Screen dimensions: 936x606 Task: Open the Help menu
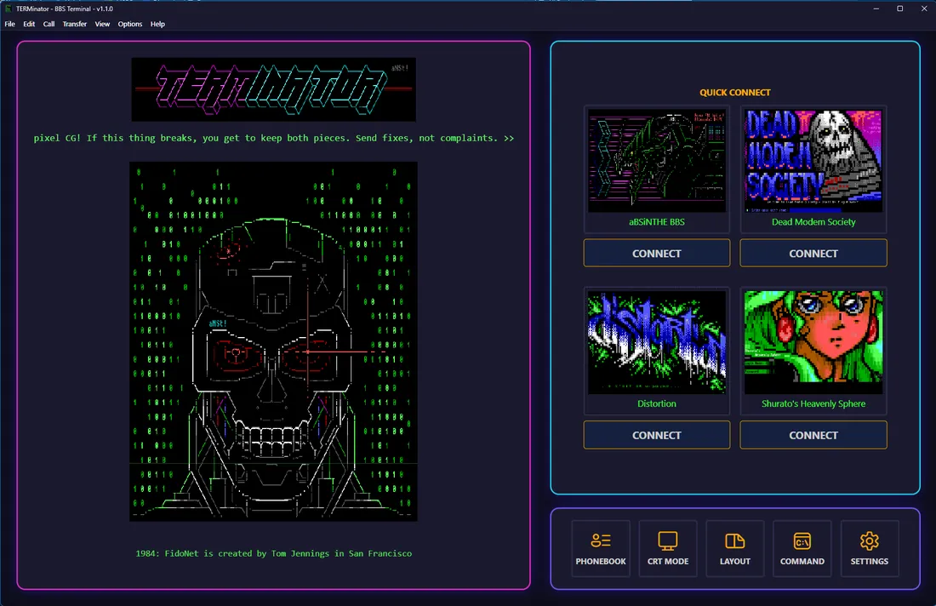[x=157, y=24]
